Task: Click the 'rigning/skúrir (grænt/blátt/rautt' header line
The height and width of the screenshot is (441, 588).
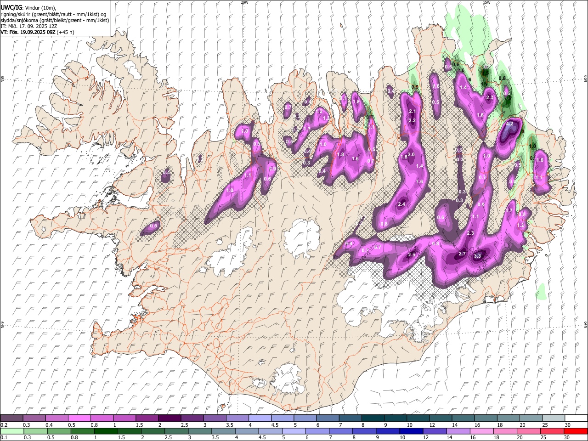Action: point(54,14)
